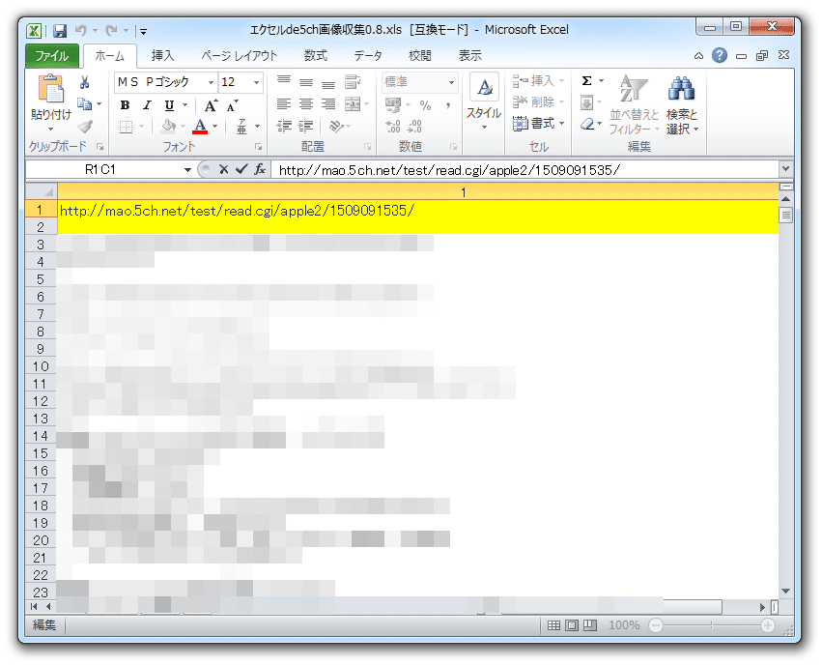Viewport: 822px width, 665px height.
Task: Open the name box dropdown arrow
Action: 187,170
